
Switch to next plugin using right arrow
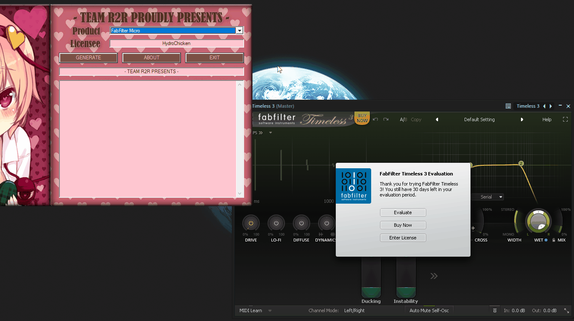tap(551, 106)
